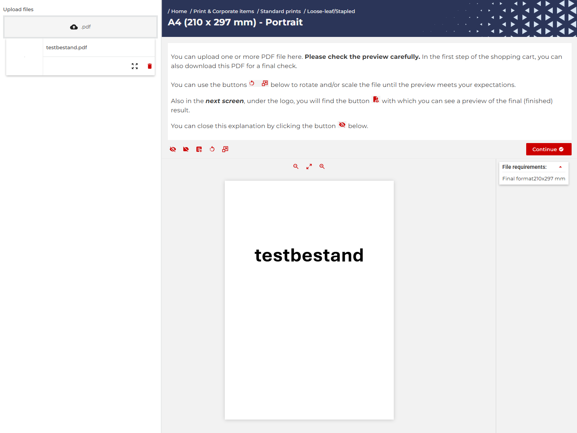Click the Final format 210x297 mm entry
This screenshot has width=577, height=433.
[534, 178]
